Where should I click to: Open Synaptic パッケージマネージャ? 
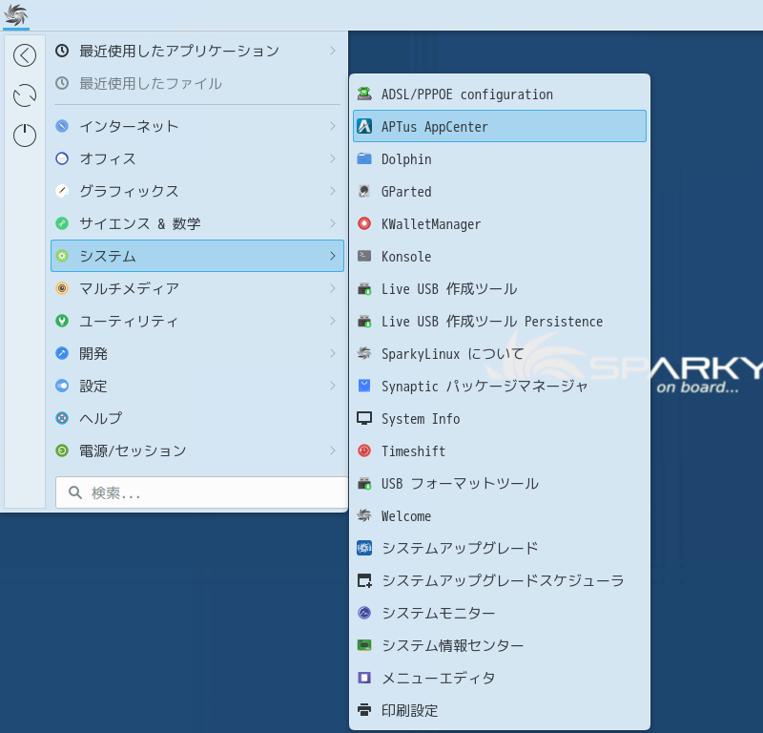[500, 386]
